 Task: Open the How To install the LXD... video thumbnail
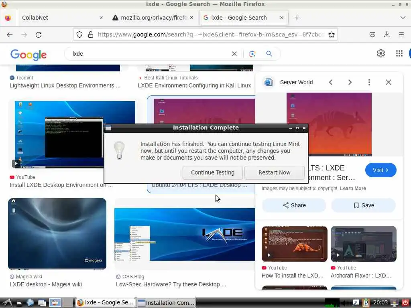(294, 244)
